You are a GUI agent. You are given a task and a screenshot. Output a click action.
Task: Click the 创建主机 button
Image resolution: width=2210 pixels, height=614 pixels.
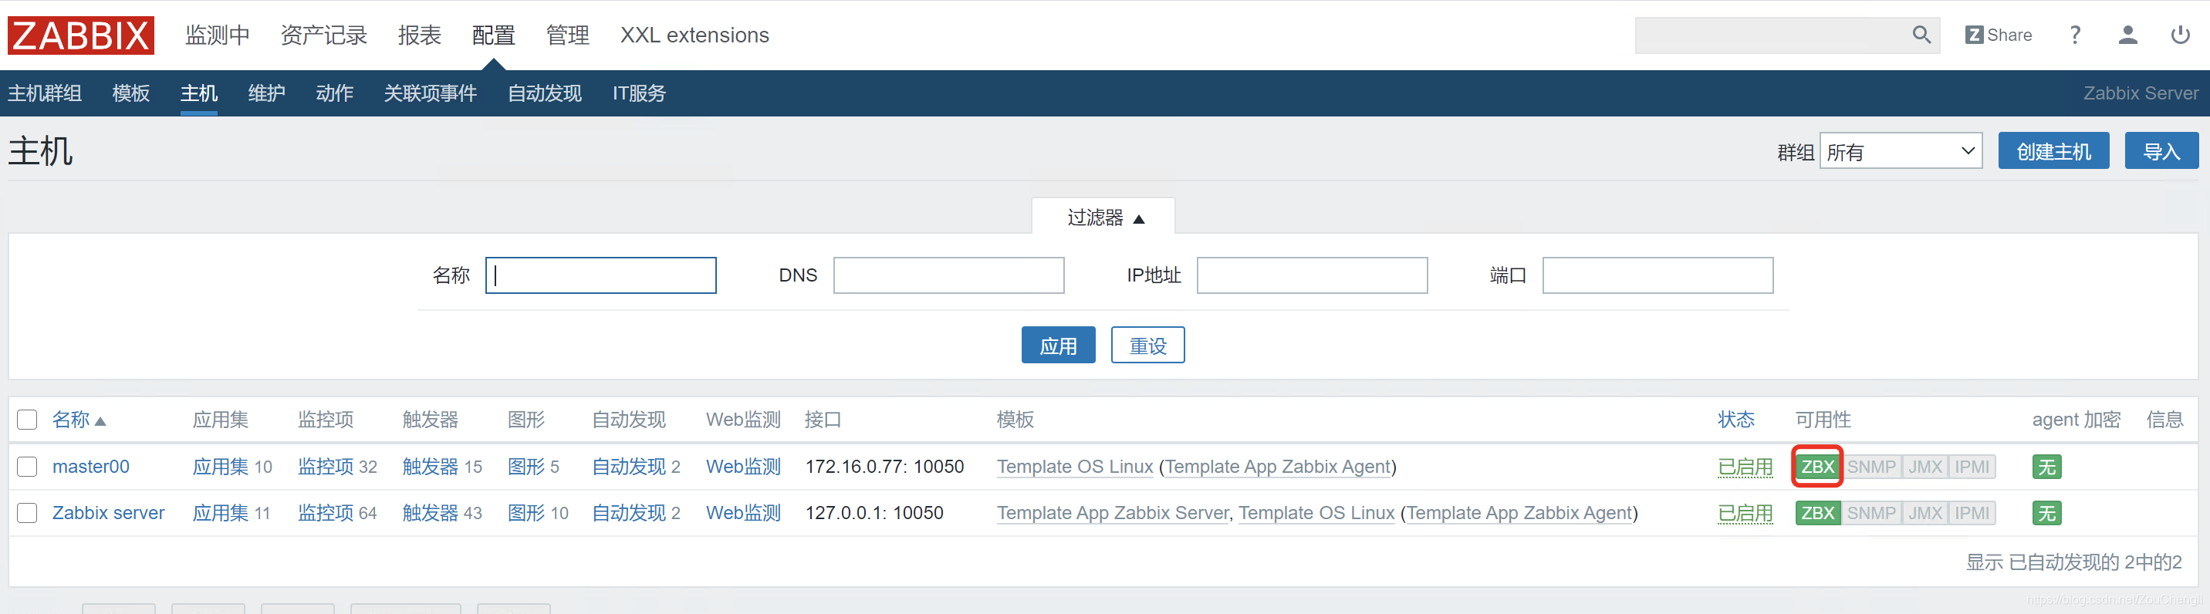tap(2053, 151)
